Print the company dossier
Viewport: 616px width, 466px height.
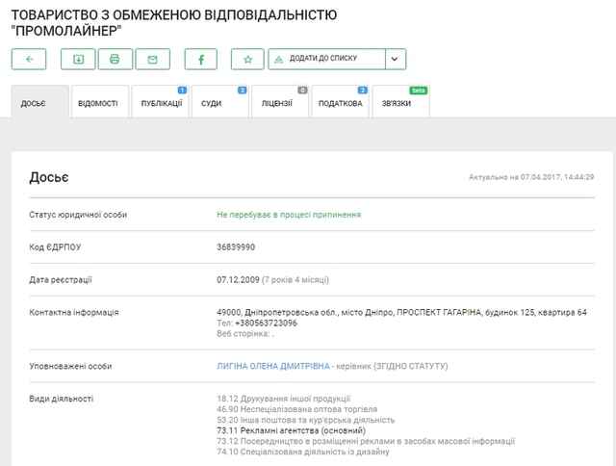(115, 59)
